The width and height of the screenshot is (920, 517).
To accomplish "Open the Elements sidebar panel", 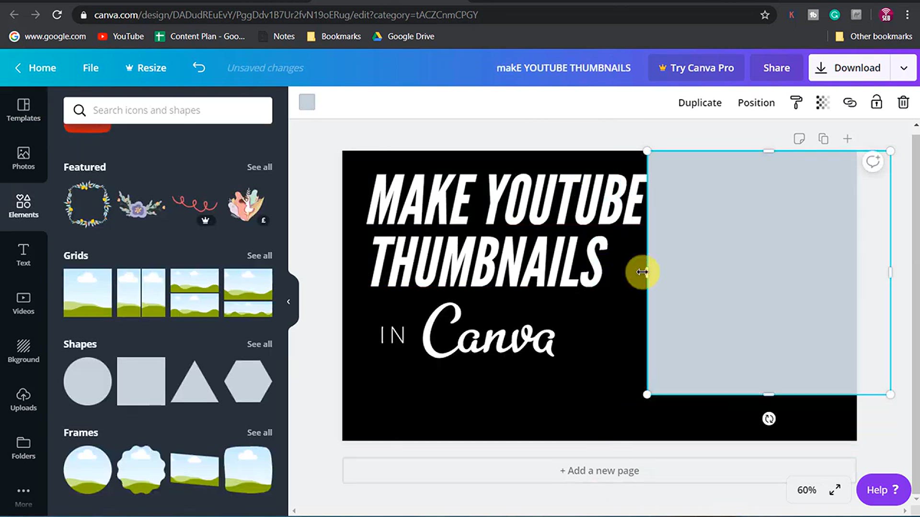I will (x=23, y=206).
